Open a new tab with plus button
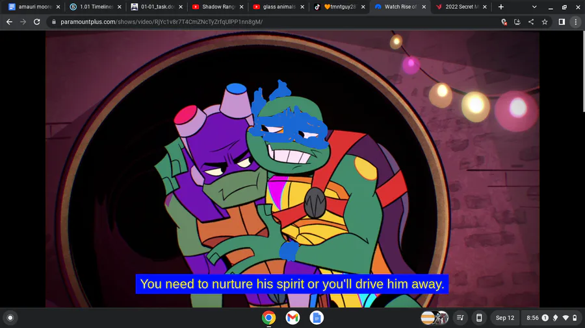585x328 pixels. pyautogui.click(x=500, y=6)
